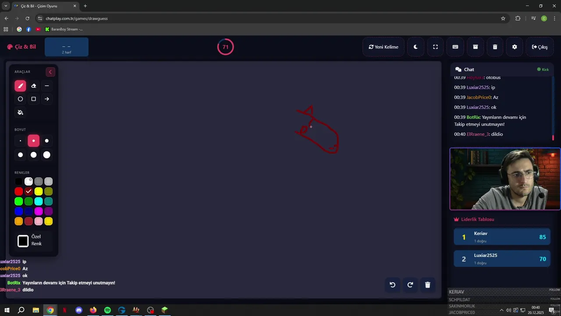Pick the black color swatch
The height and width of the screenshot is (316, 561).
(18, 181)
